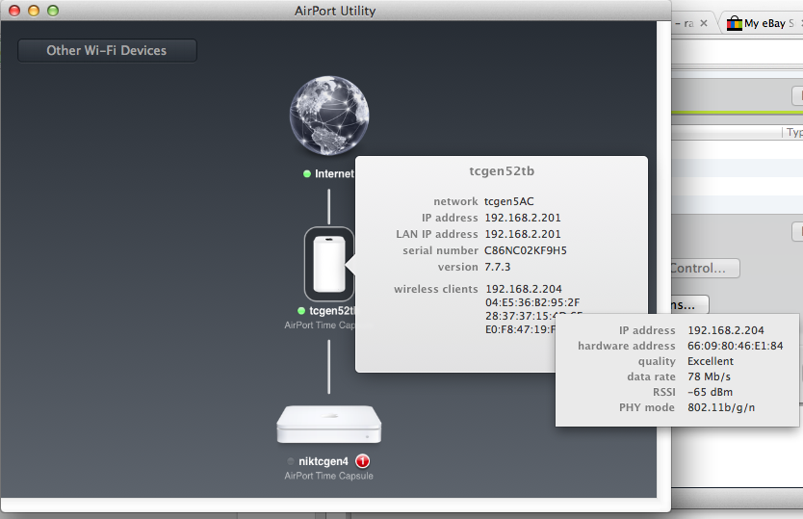Close the browser tab ending in 'ra'
The width and height of the screenshot is (803, 519).
[x=704, y=23]
